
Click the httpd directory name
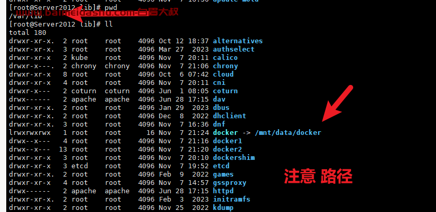(x=223, y=191)
